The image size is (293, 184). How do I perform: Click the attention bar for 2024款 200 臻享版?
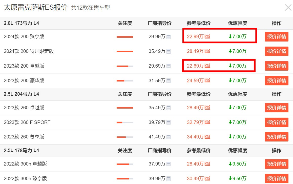(x=125, y=37)
